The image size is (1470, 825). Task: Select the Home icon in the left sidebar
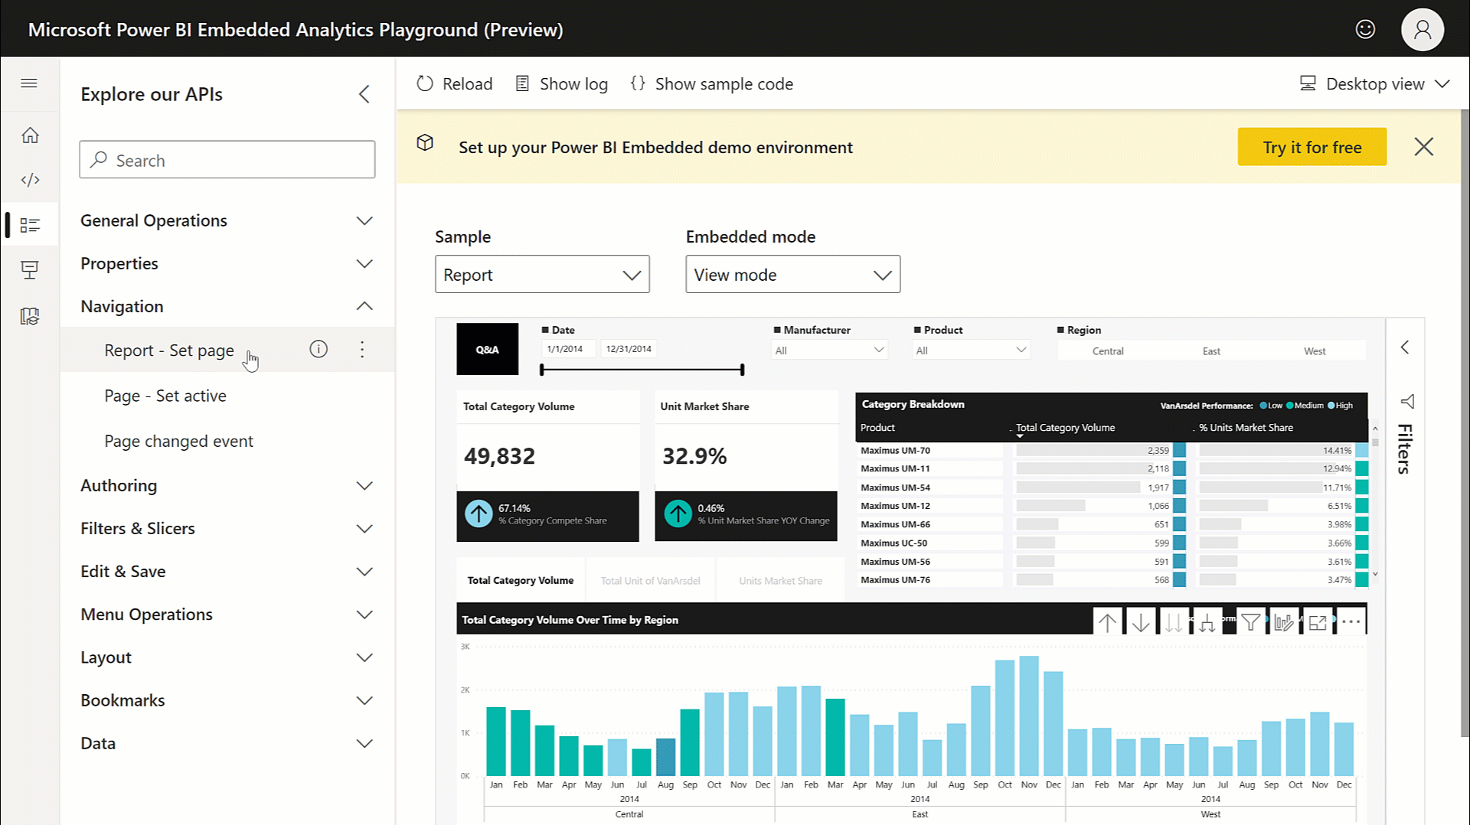pyautogui.click(x=30, y=134)
